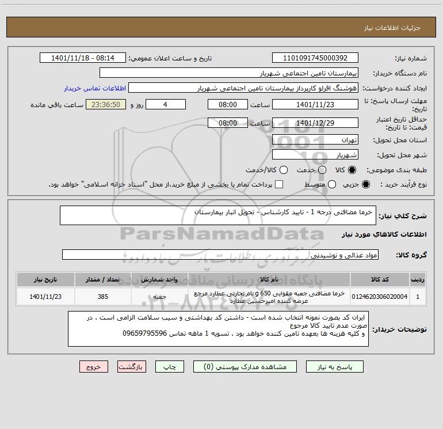Image resolution: width=443 pixels, height=429 pixels.
Task: Select the جزیی purchase type radio
Action: [366, 184]
